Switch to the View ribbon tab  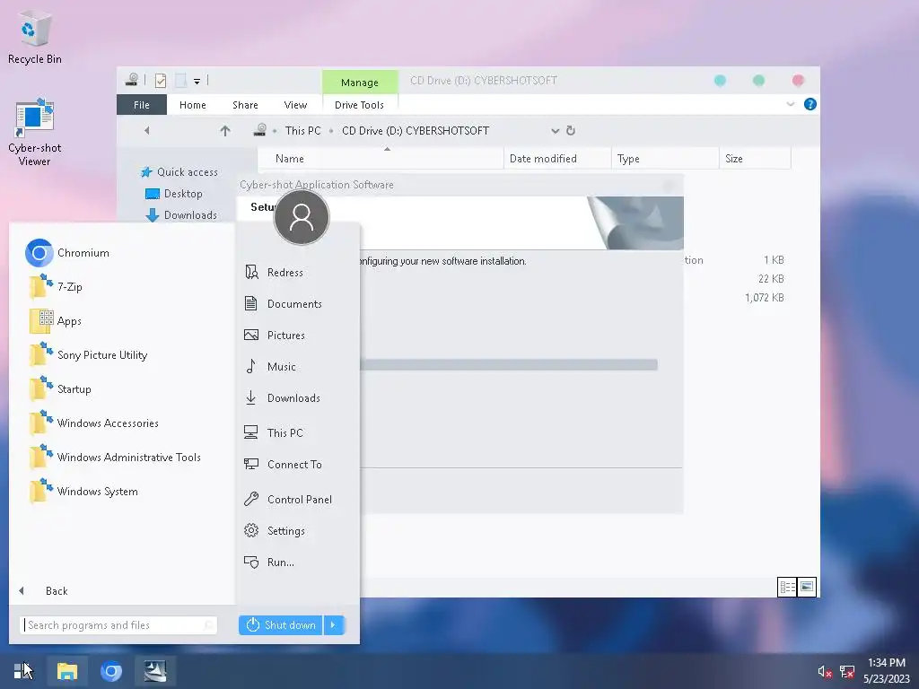tap(295, 105)
